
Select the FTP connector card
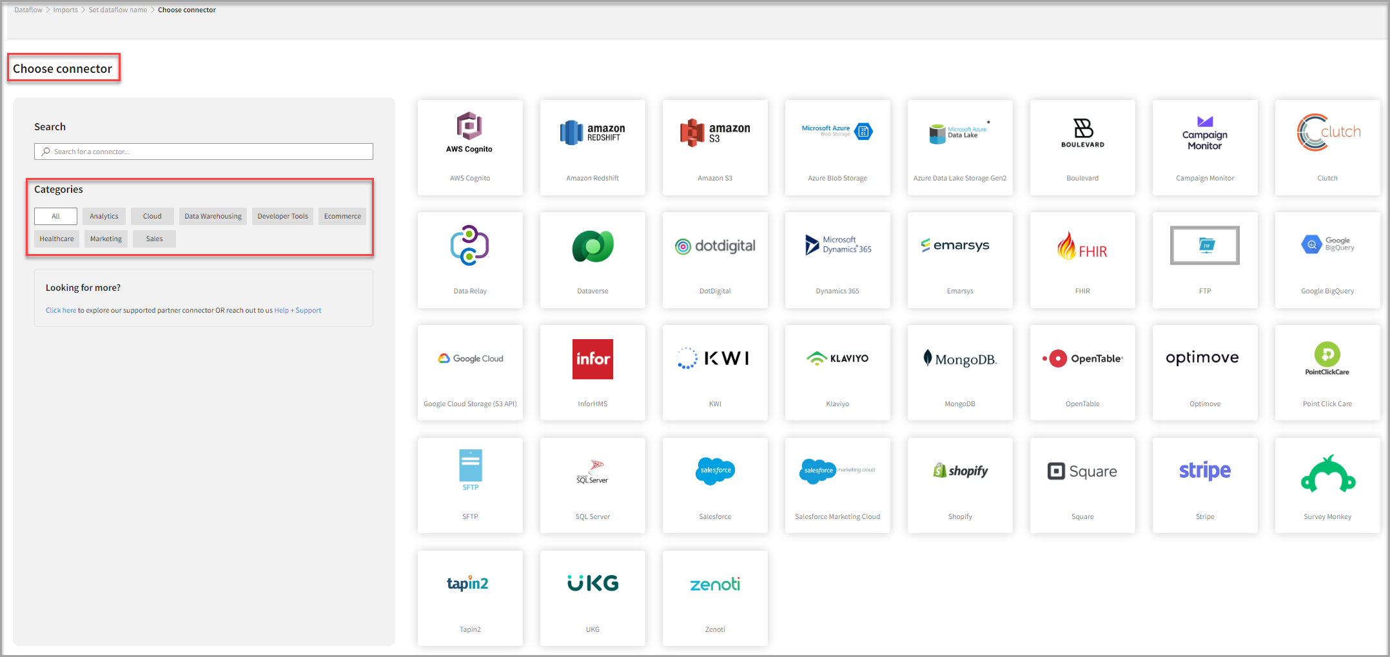pyautogui.click(x=1205, y=260)
